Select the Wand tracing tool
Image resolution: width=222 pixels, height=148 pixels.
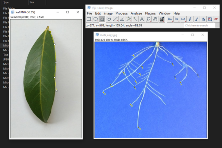(x=135, y=20)
